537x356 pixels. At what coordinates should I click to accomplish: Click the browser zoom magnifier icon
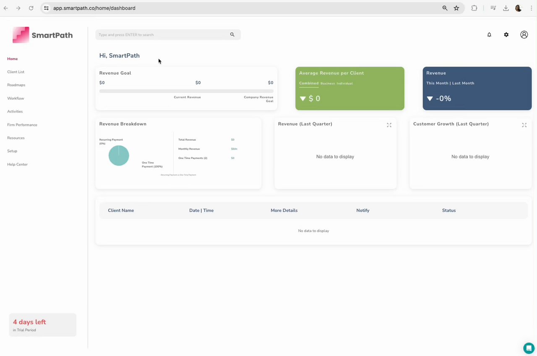tap(445, 8)
